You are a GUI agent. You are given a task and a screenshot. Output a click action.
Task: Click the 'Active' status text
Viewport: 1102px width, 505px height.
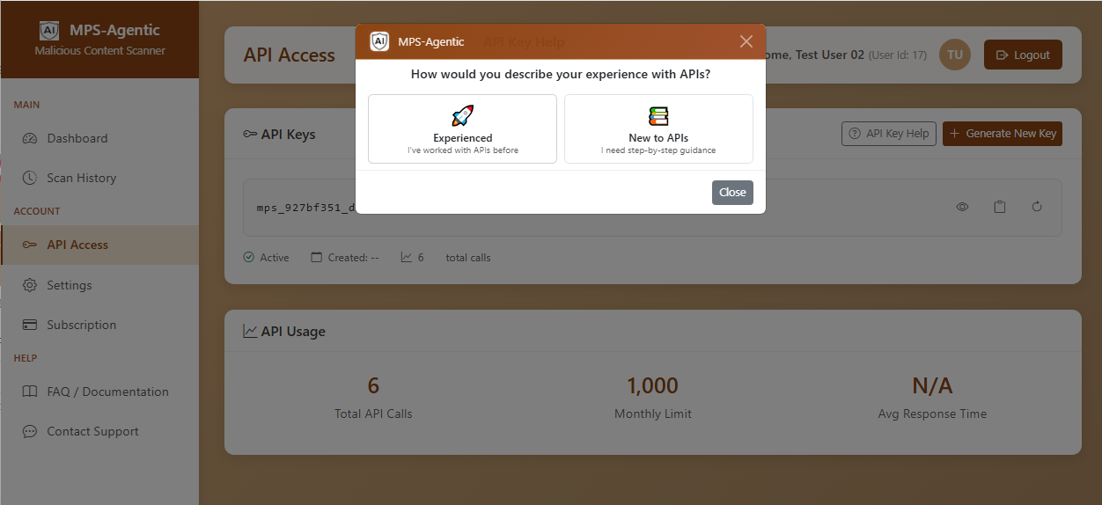pos(275,258)
